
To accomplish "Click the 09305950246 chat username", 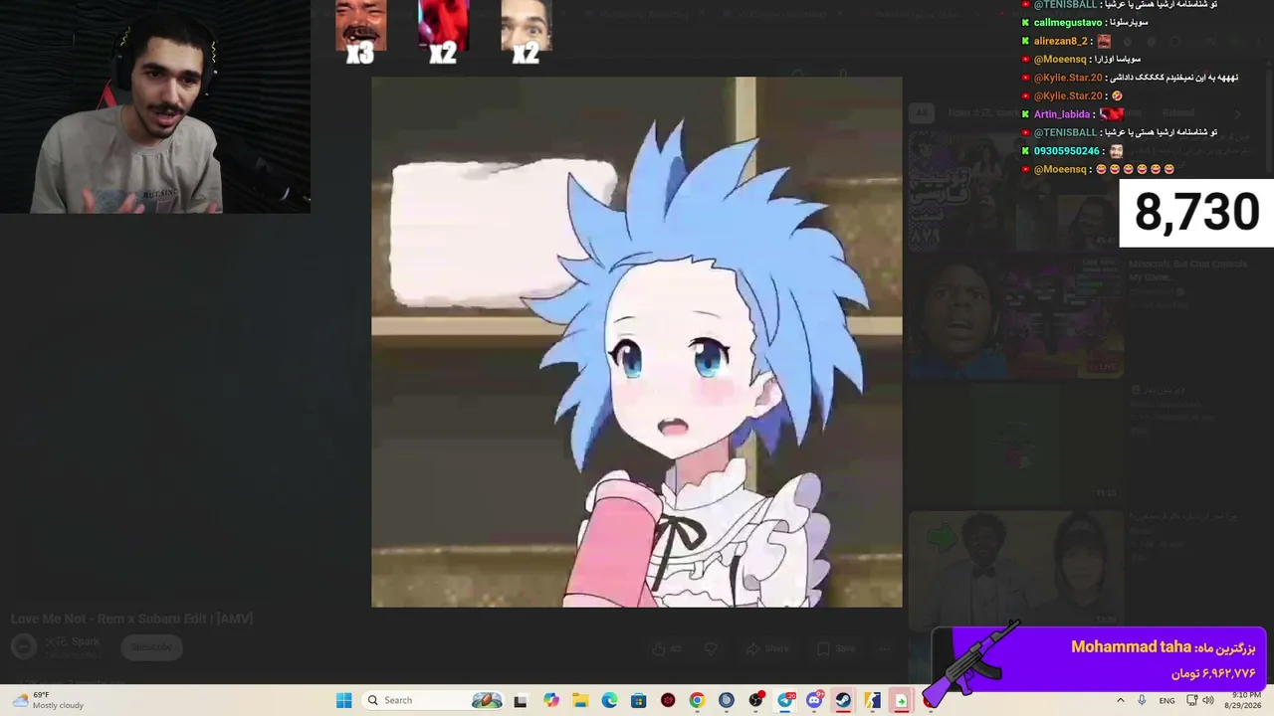I will point(1067,151).
